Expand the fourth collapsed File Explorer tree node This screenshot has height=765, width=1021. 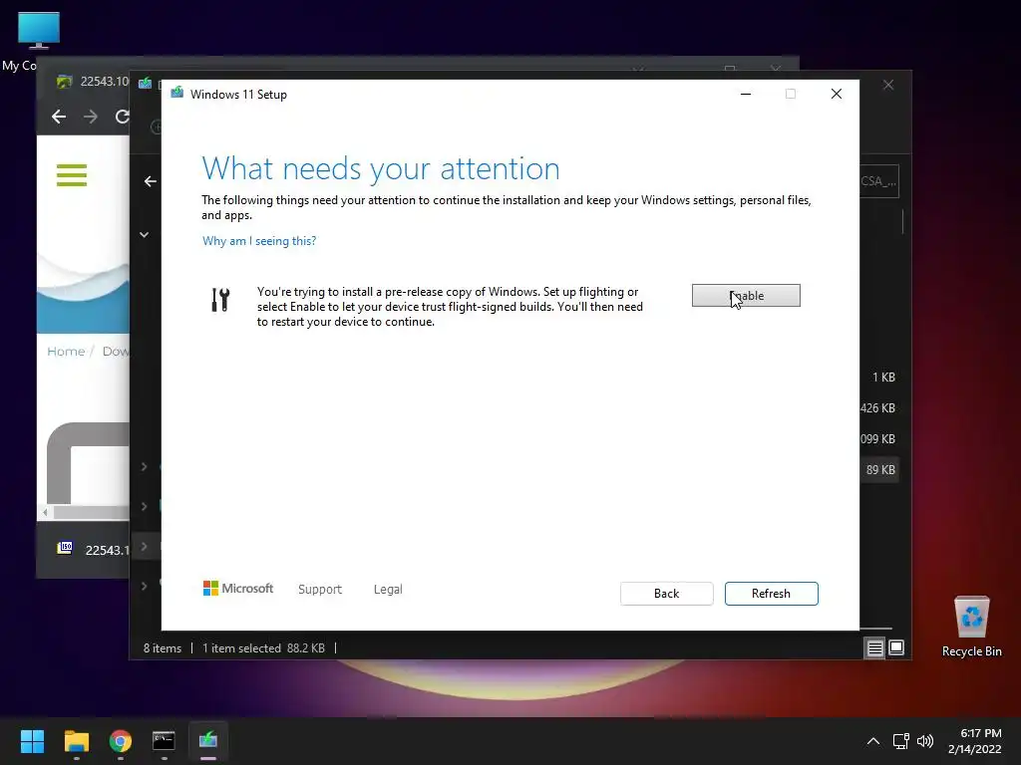pyautogui.click(x=144, y=586)
